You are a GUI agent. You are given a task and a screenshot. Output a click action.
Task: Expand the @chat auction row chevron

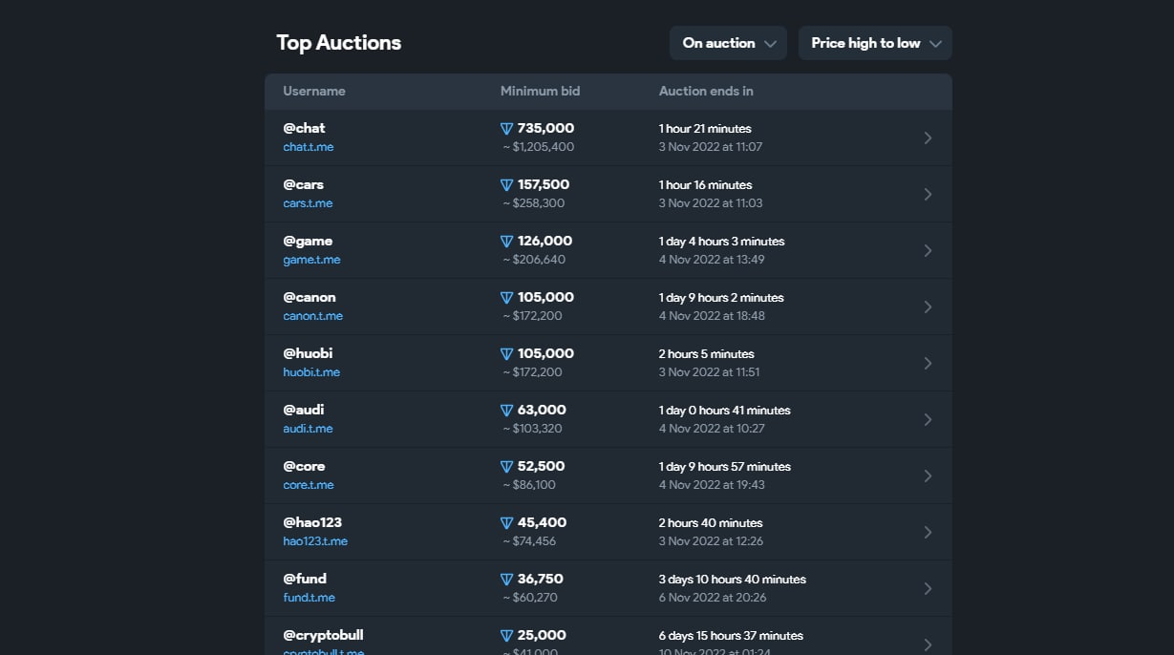(x=927, y=137)
